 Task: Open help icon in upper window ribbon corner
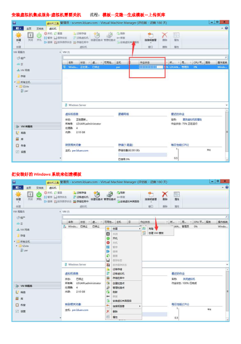click(227, 28)
